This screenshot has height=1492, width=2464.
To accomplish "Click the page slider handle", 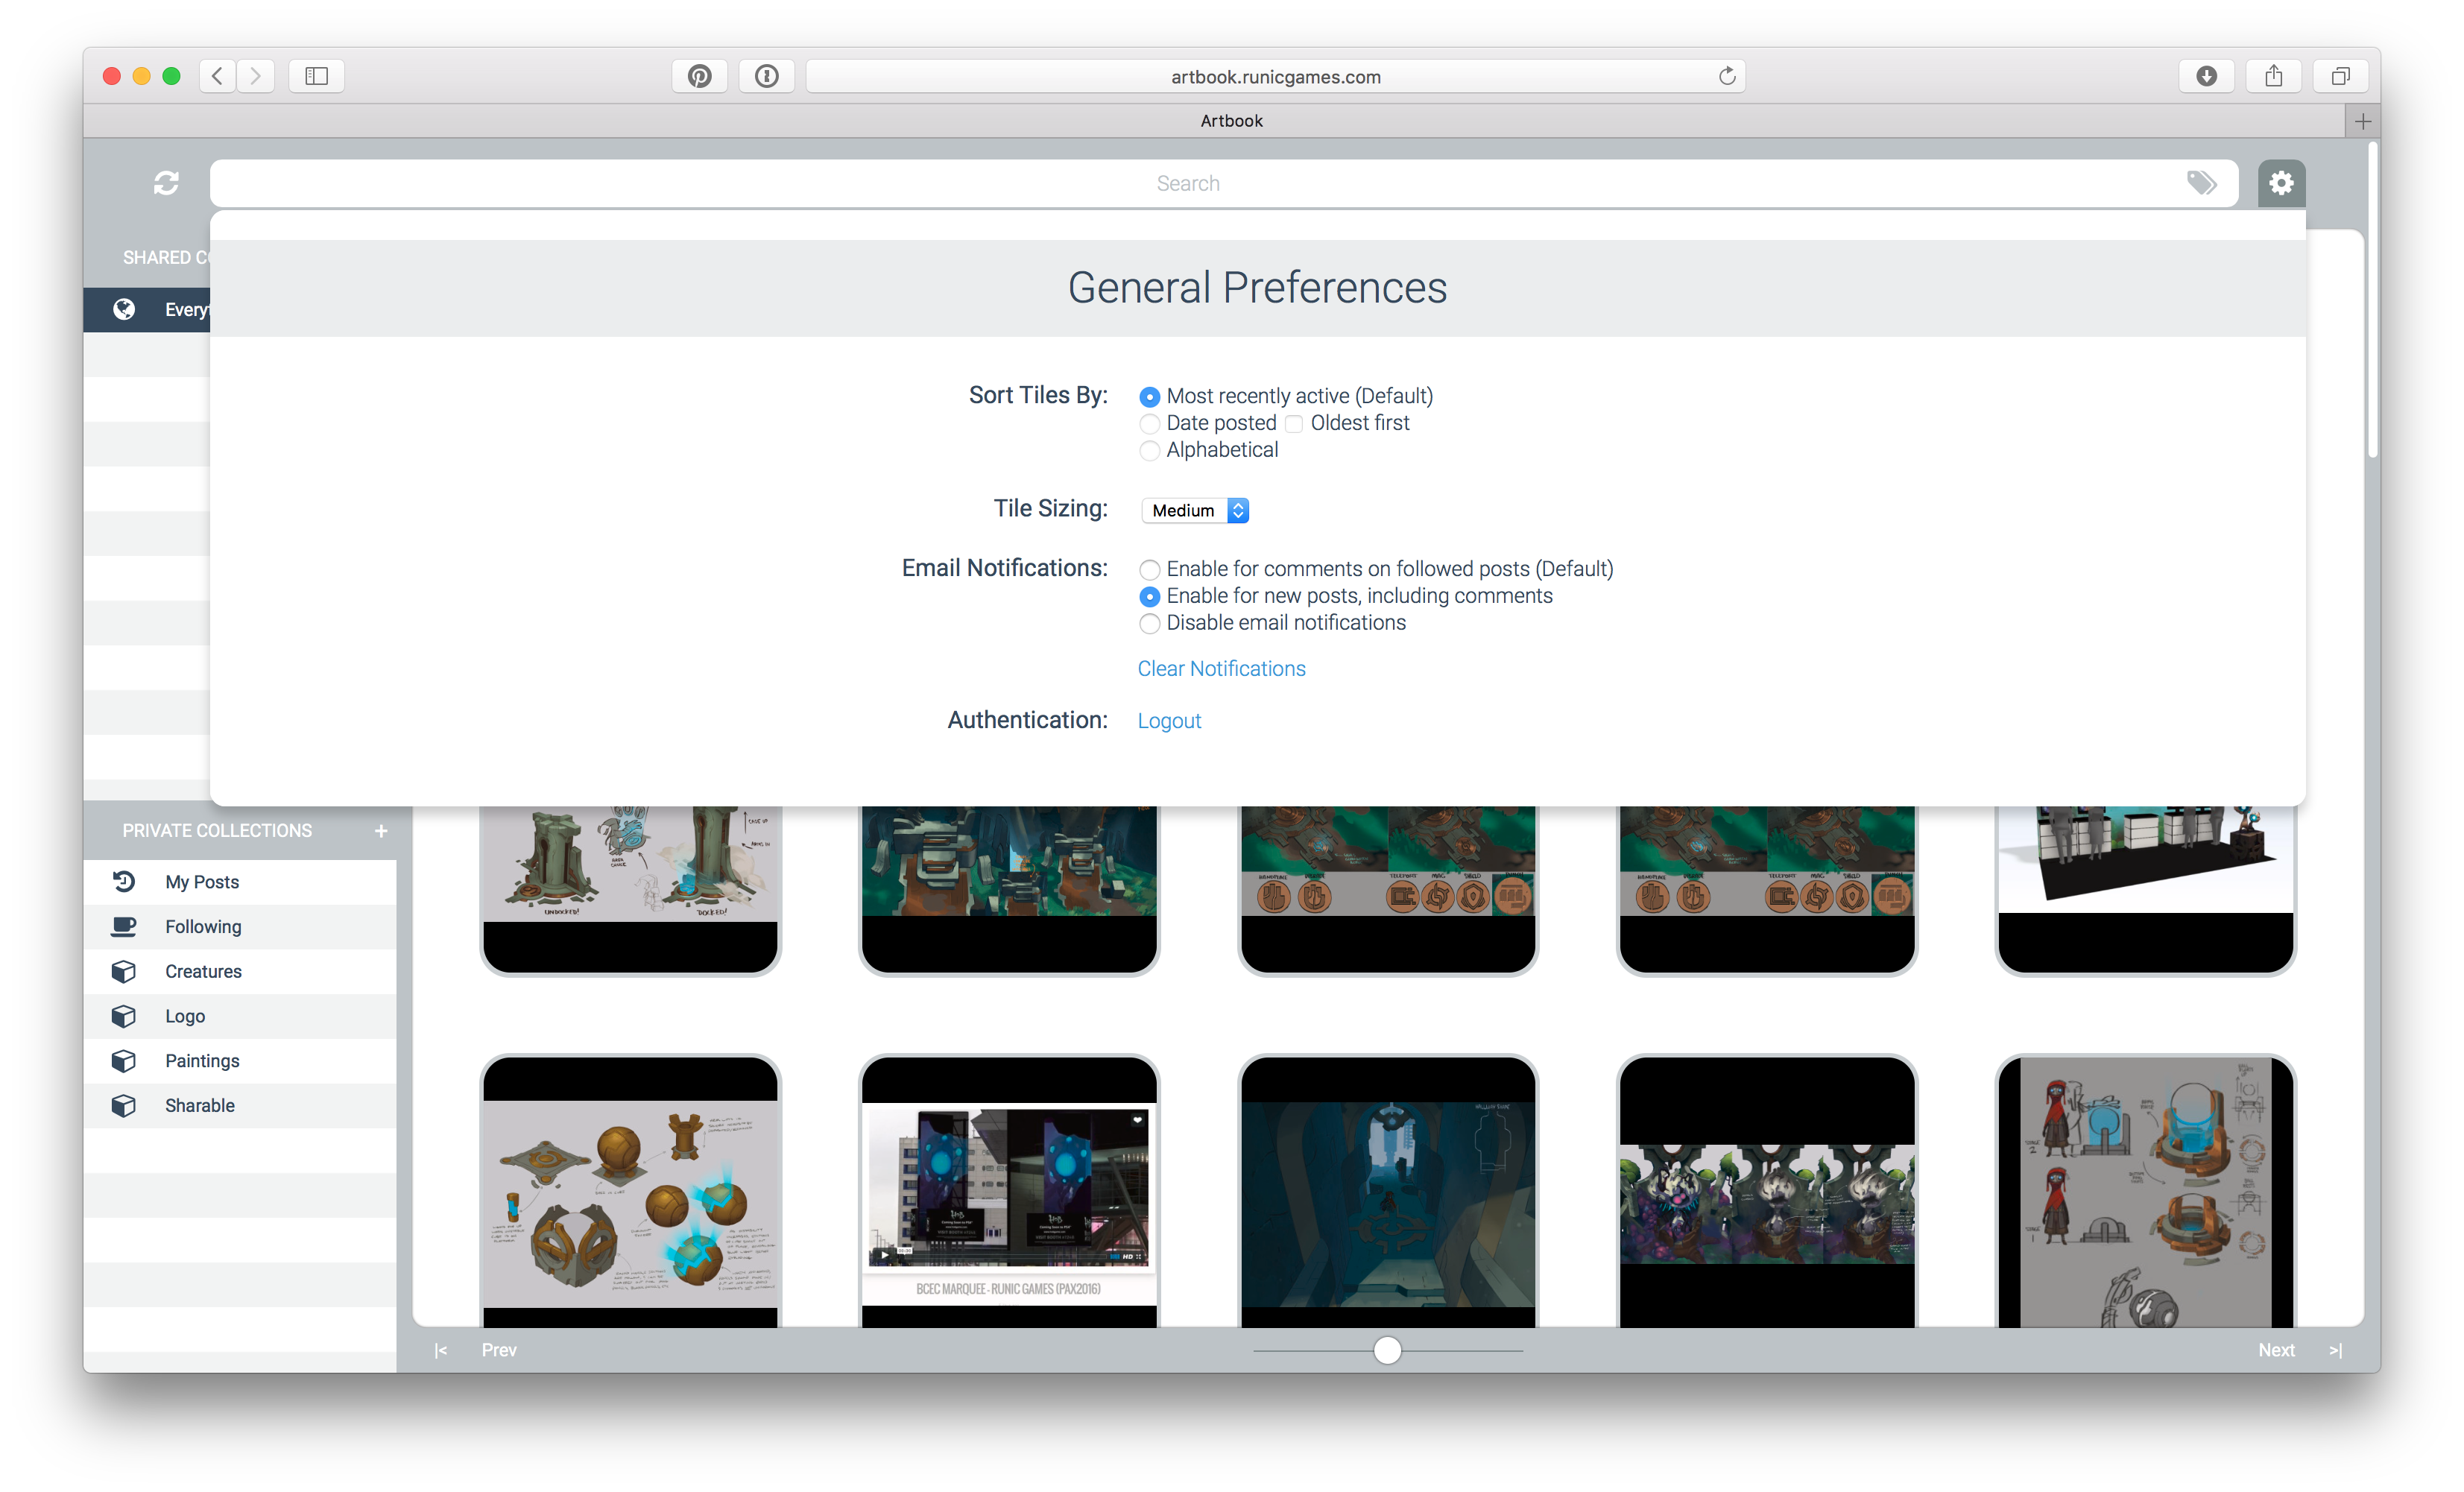I will (x=1387, y=1350).
